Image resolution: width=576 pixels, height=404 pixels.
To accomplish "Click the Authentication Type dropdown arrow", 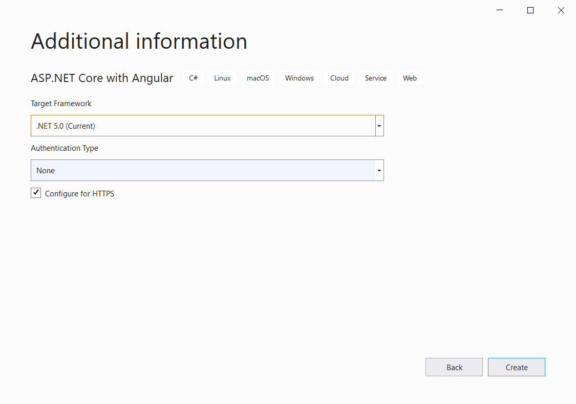I will click(x=379, y=170).
